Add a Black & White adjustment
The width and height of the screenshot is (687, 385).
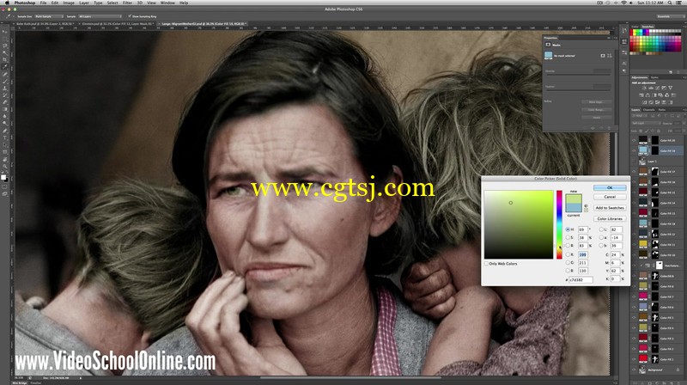[654, 95]
